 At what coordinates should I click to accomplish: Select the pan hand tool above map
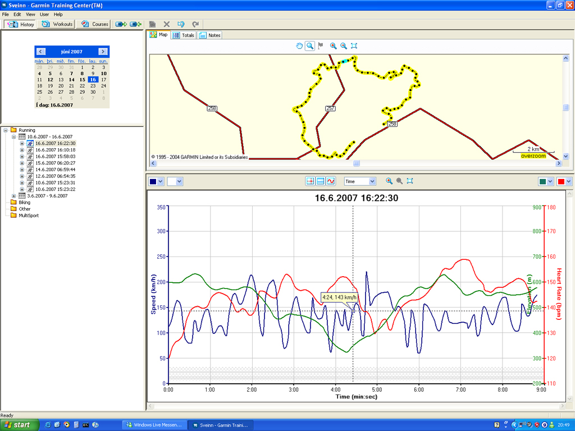[299, 46]
